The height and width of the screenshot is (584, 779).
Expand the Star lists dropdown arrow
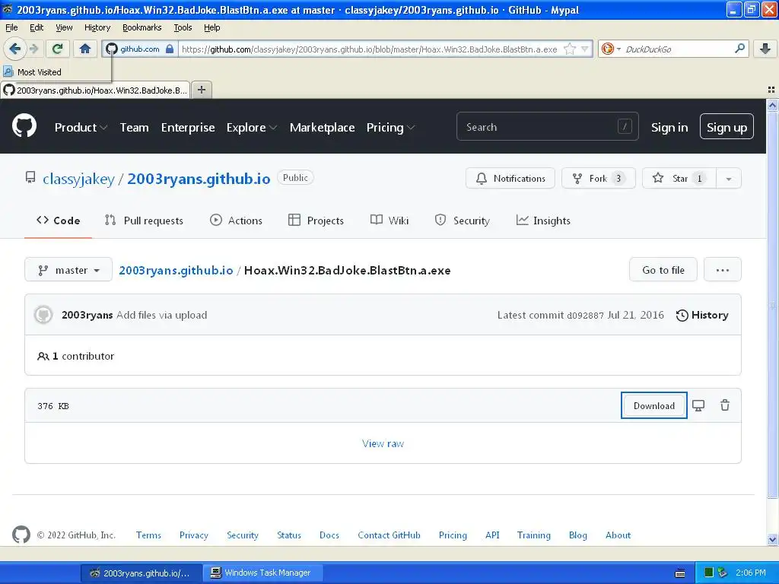click(x=729, y=178)
